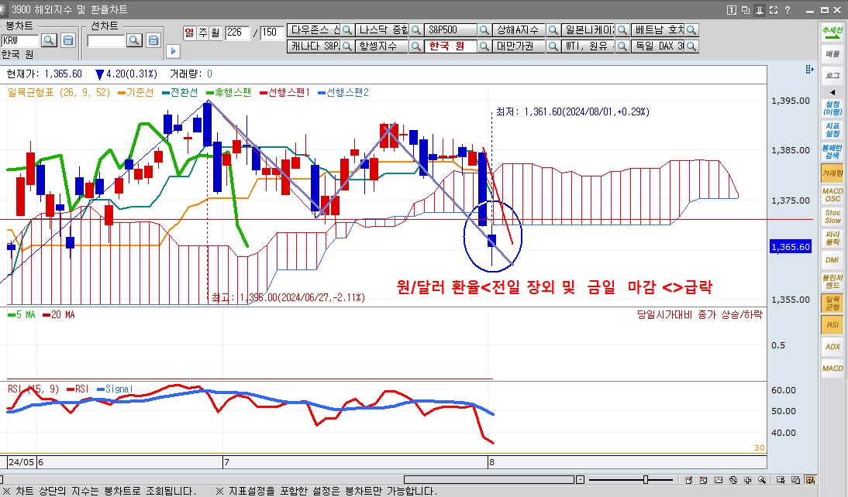Select 일 daily period button
Image resolution: width=848 pixels, height=497 pixels.
(x=188, y=33)
